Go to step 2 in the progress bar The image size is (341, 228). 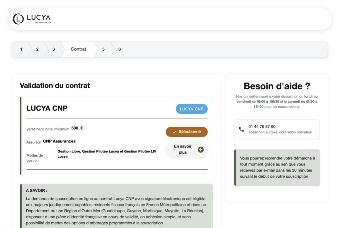pos(37,49)
